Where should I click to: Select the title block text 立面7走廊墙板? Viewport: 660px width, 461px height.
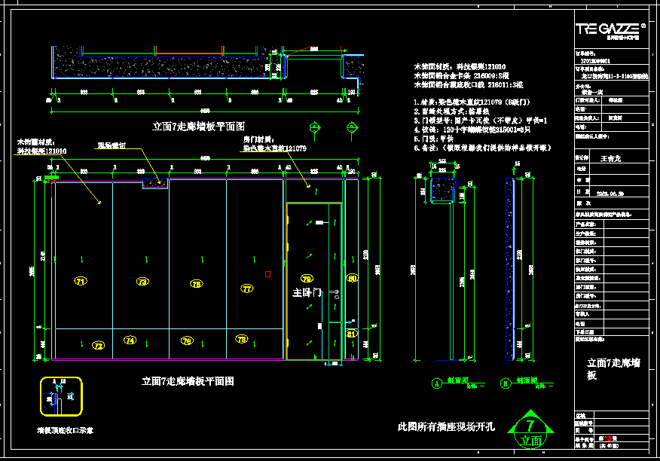point(614,369)
